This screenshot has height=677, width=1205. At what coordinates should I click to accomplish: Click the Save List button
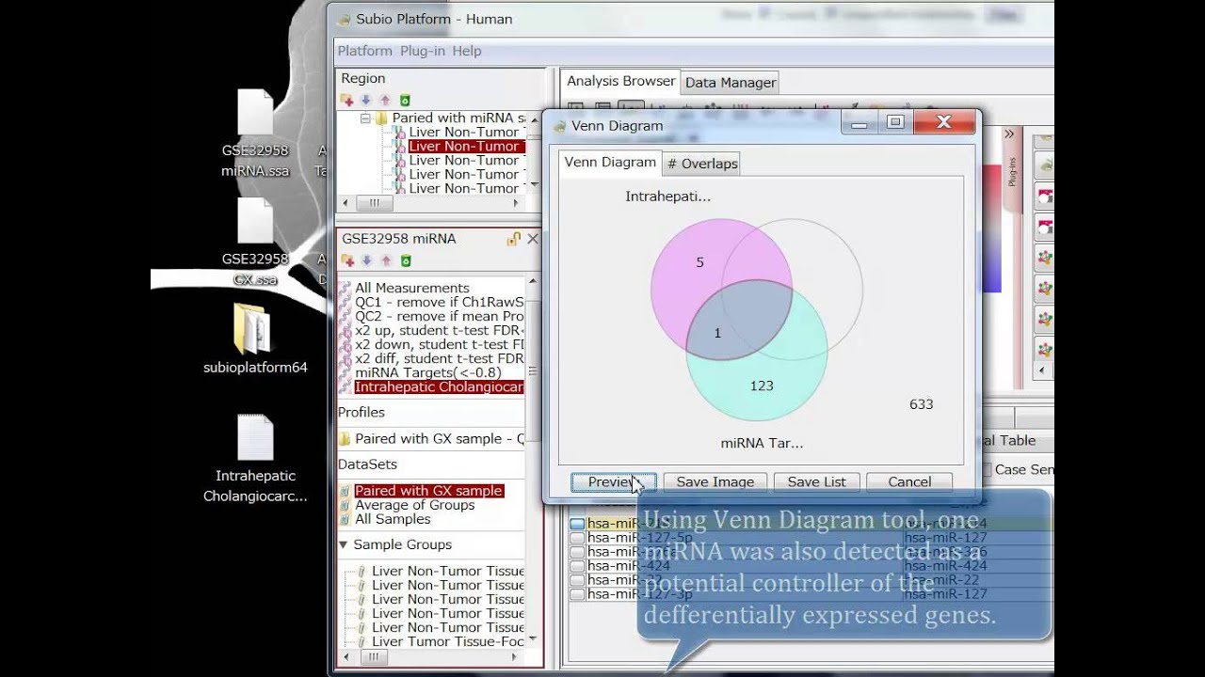point(816,481)
